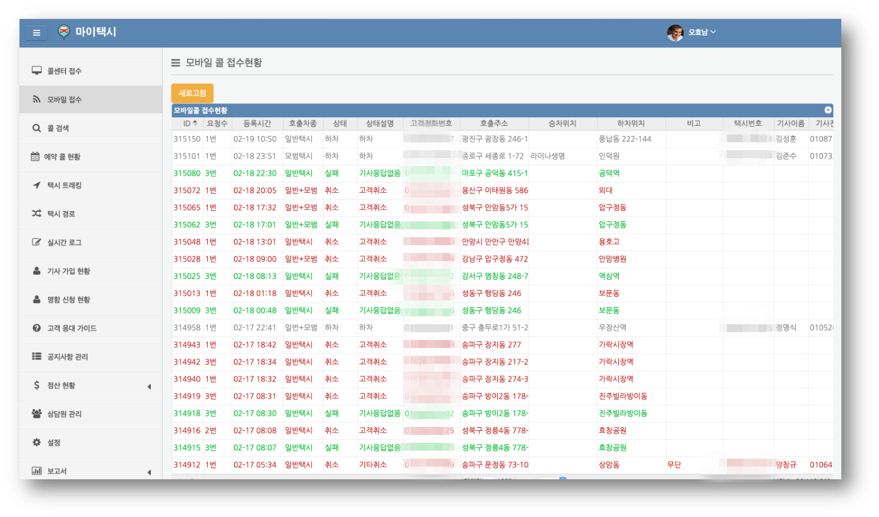Screen dimensions: 879x517
Task: Open the 오효남 user dropdown
Action: tap(702, 32)
